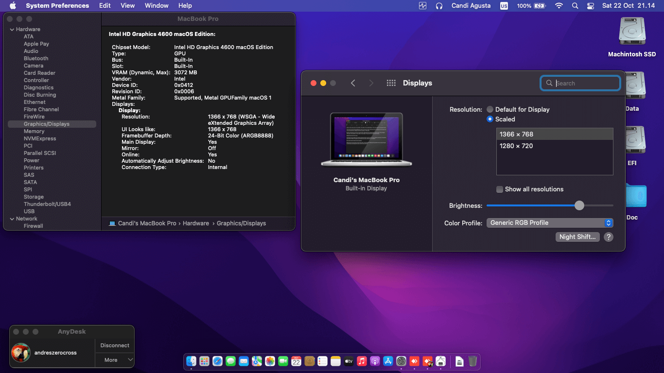This screenshot has width=664, height=373.
Task: Open the App Store from the Dock
Action: [388, 361]
